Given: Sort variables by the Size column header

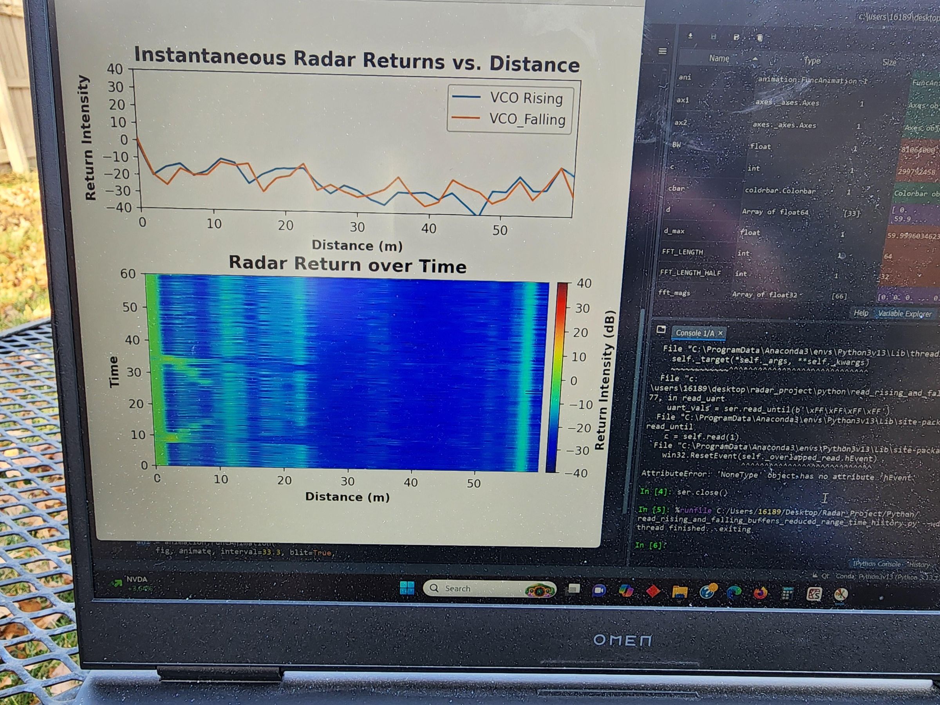Looking at the screenshot, I should pos(889,62).
